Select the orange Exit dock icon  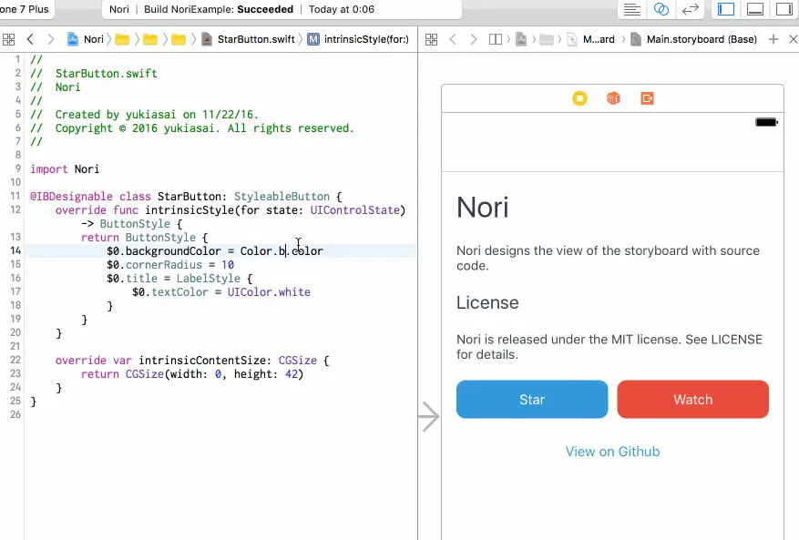(x=647, y=98)
